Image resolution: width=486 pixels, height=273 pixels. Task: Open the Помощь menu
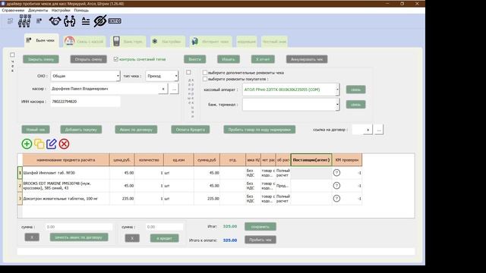pyautogui.click(x=81, y=10)
